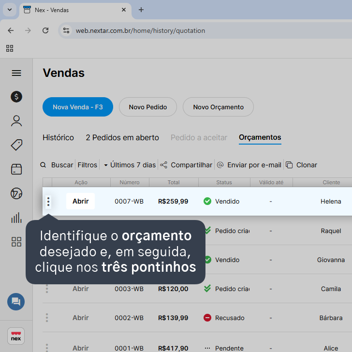This screenshot has width=352, height=352.
Task: Switch to 2 Pedidos em aberto tab
Action: (x=122, y=137)
